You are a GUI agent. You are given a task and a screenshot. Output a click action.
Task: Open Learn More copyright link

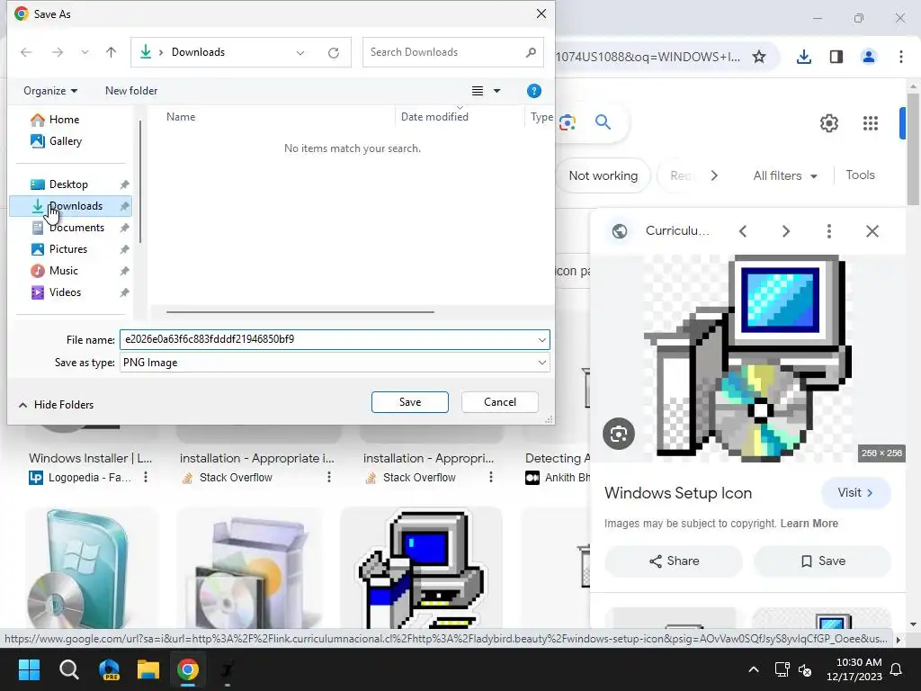click(x=809, y=524)
